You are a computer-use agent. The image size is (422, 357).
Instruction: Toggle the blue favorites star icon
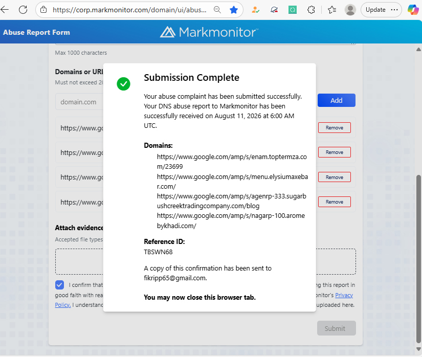click(234, 10)
